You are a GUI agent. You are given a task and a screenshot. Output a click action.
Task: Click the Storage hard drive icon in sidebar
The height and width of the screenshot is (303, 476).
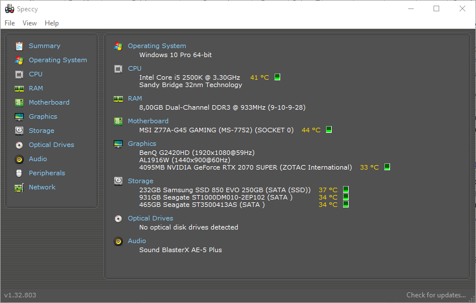[x=19, y=131]
